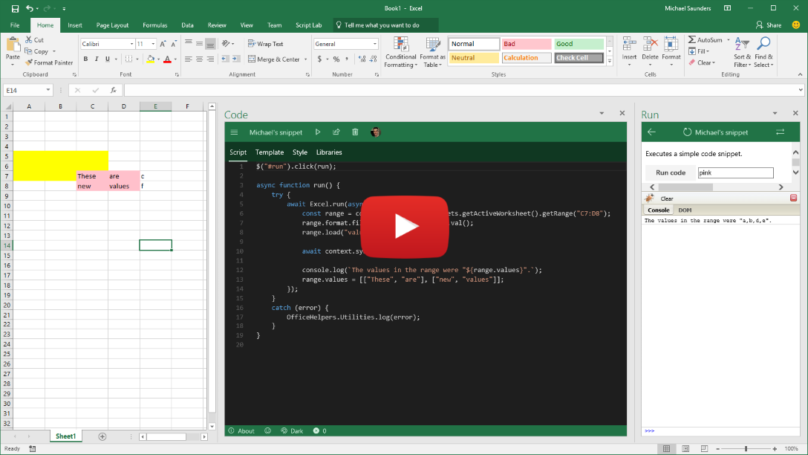
Task: Open the font size dropdown
Action: [153, 44]
